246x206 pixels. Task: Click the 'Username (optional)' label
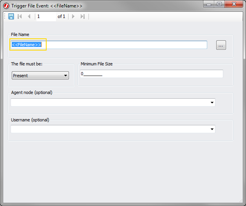pos(30,120)
